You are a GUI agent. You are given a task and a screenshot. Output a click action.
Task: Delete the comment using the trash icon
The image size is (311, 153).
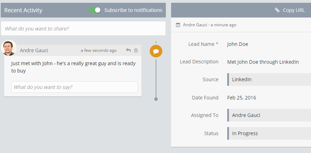pos(136,50)
